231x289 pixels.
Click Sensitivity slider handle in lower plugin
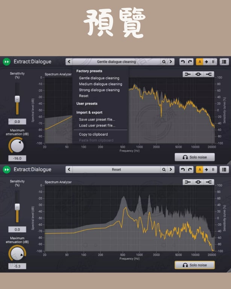coord(17,207)
